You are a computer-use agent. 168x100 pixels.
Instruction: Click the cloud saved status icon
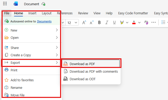pyautogui.click(x=43, y=4)
